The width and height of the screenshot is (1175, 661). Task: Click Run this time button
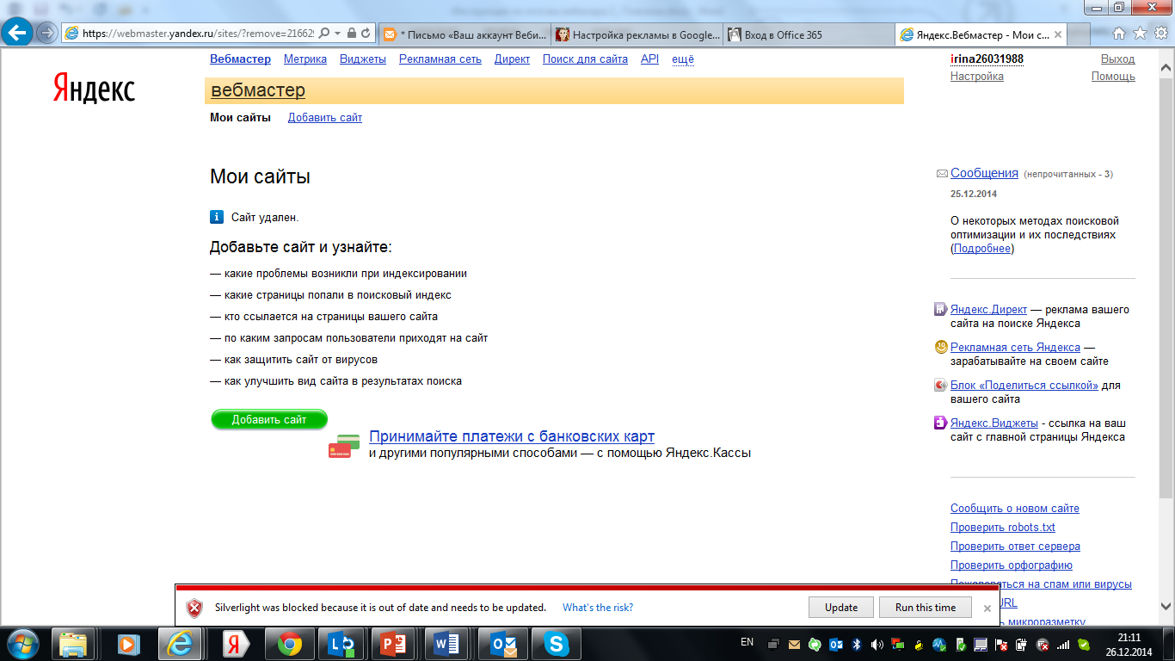click(x=926, y=608)
